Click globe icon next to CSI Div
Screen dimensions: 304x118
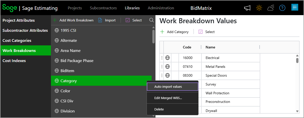57,101
